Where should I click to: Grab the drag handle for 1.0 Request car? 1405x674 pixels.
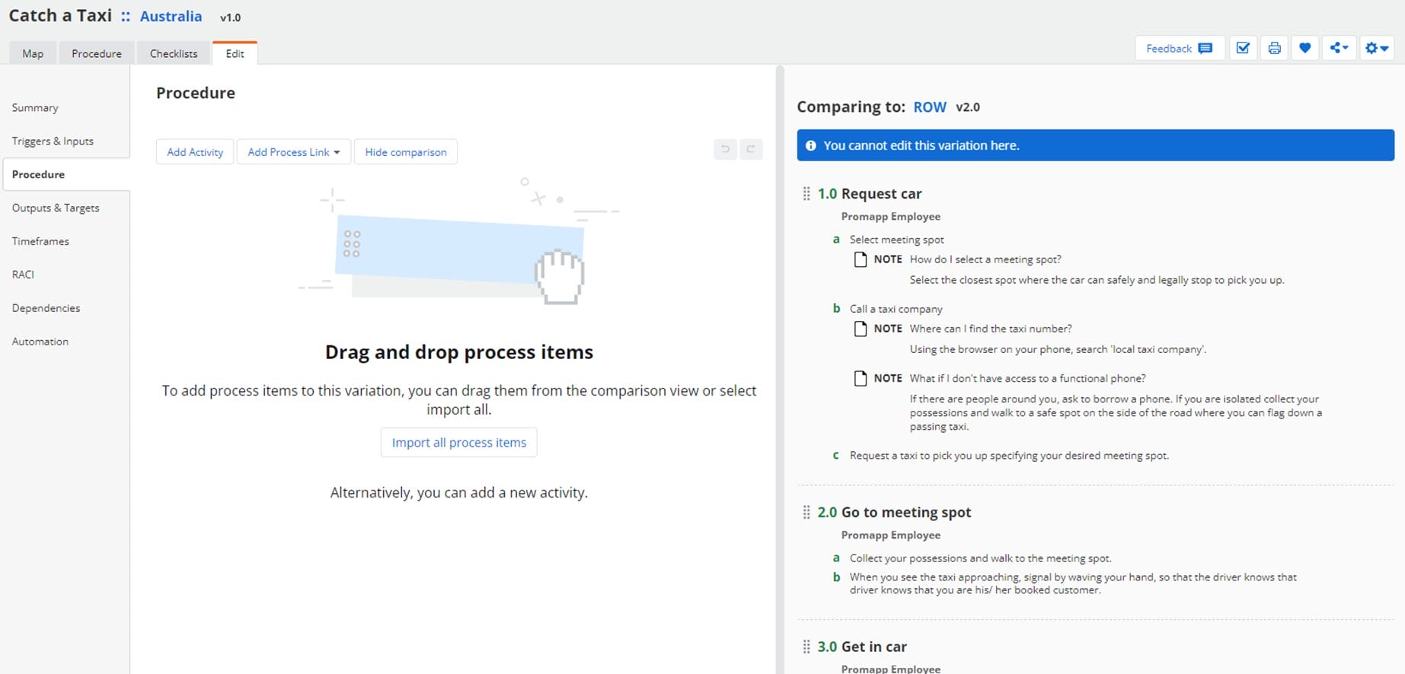[x=806, y=194]
